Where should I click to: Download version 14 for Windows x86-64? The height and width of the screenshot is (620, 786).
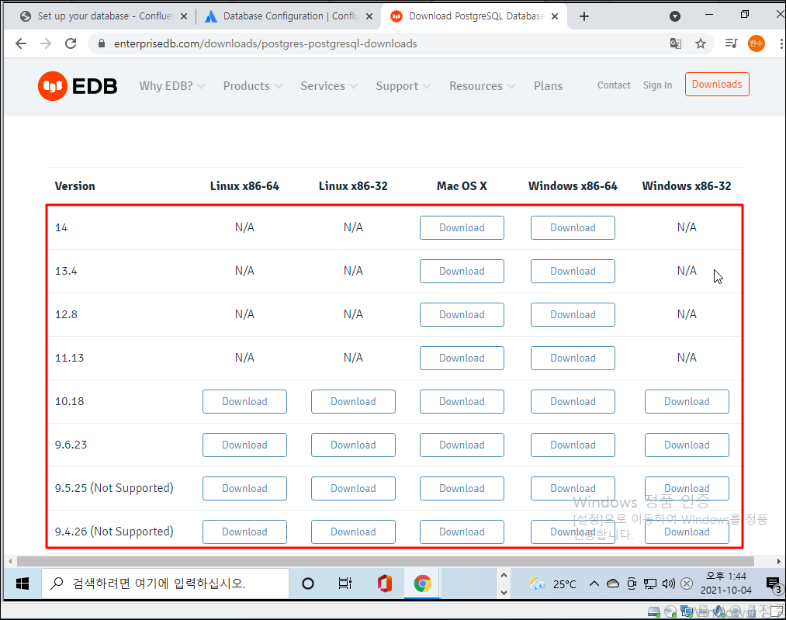573,227
